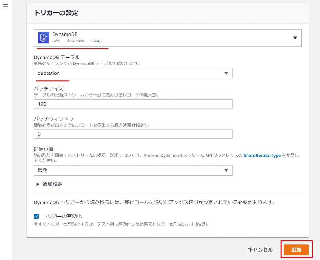
Task: Click the 開始位置 label
Action: click(44, 149)
